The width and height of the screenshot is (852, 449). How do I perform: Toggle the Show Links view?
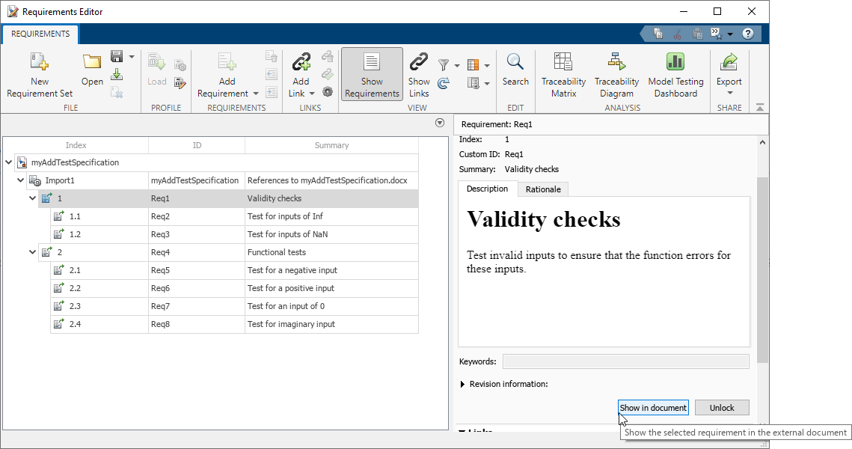(419, 74)
